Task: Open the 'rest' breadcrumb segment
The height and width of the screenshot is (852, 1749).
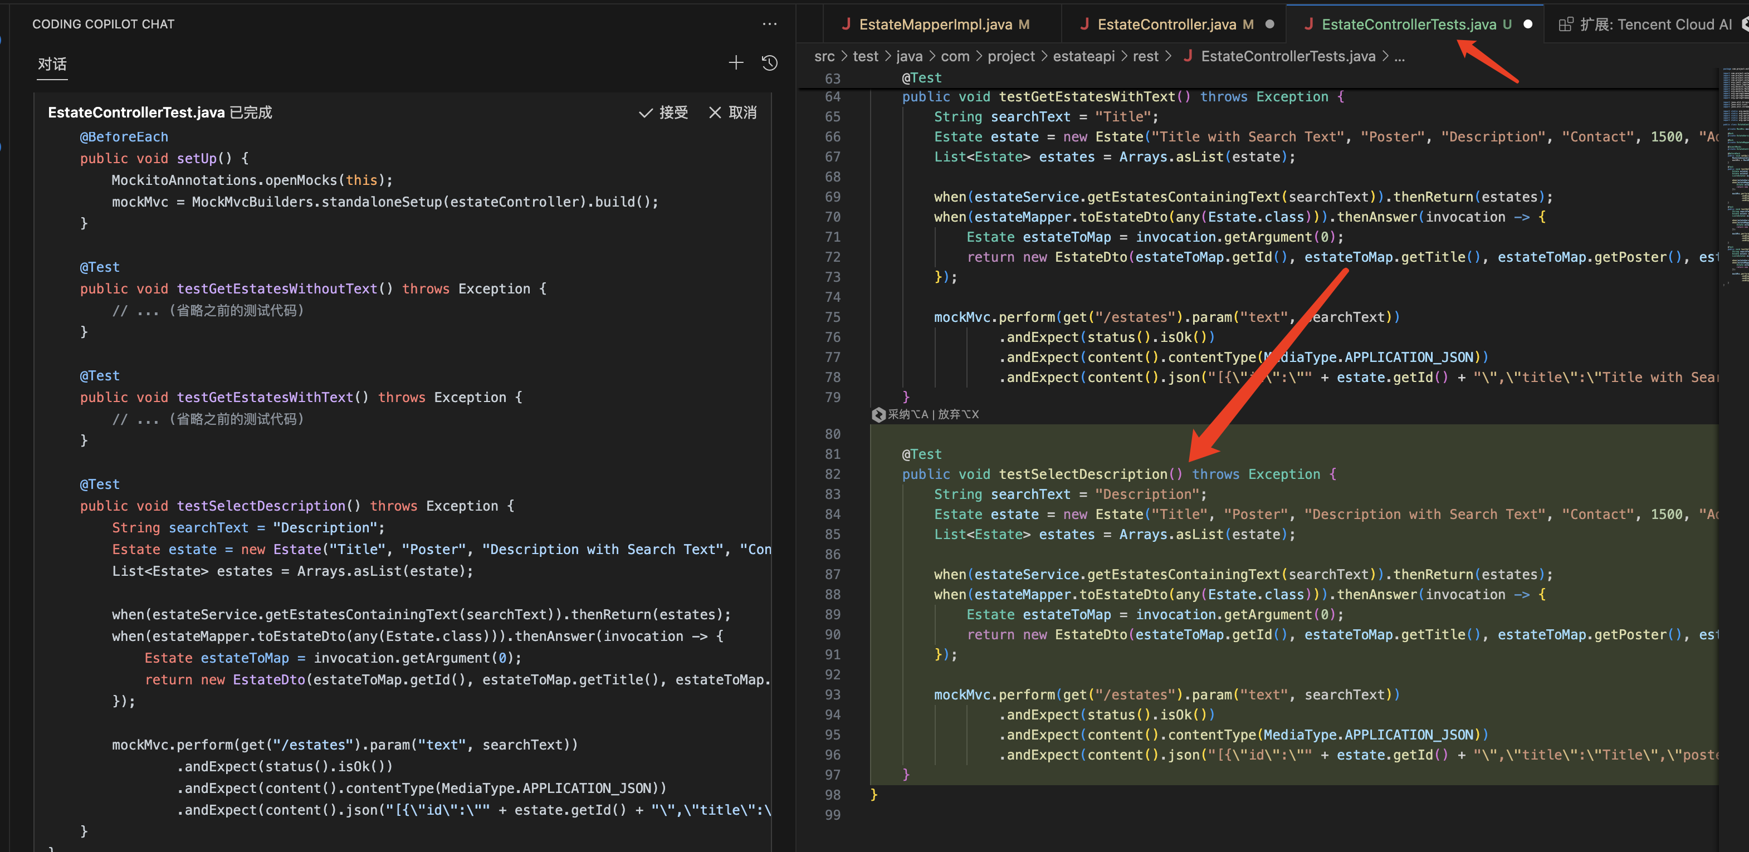Action: pyautogui.click(x=1145, y=56)
